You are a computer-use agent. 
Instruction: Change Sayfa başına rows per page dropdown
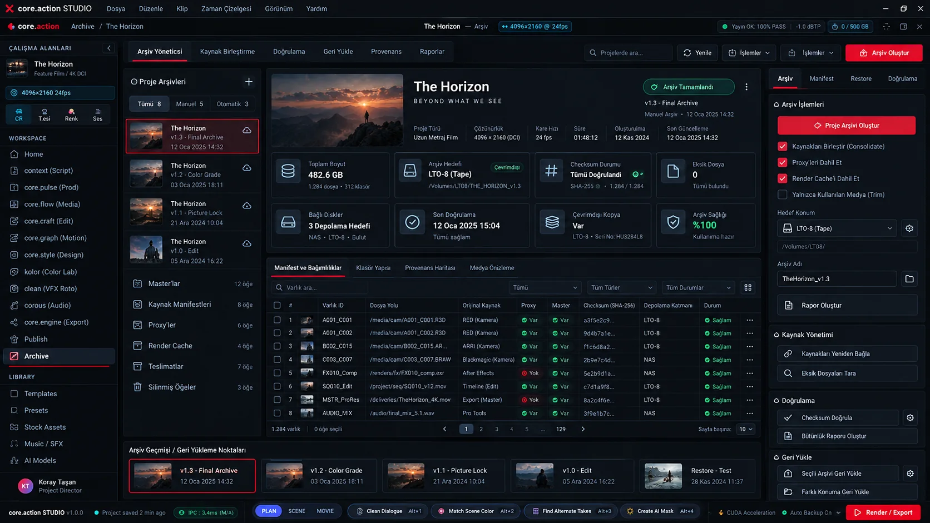(x=745, y=429)
